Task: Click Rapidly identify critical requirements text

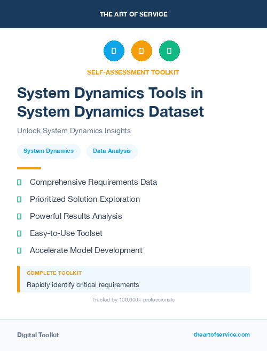Action: [83, 285]
